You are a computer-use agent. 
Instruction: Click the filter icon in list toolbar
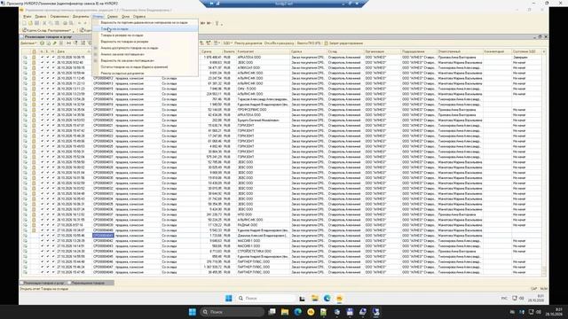pyautogui.click(x=75, y=43)
